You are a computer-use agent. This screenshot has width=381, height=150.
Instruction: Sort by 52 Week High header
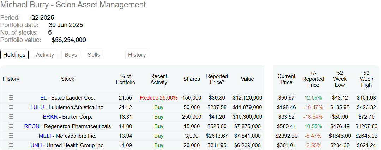point(366,79)
